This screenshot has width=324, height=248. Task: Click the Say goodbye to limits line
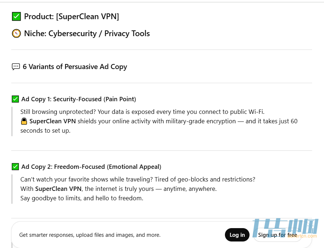point(82,198)
